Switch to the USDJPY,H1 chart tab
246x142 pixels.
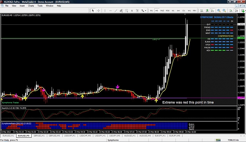tap(100, 136)
